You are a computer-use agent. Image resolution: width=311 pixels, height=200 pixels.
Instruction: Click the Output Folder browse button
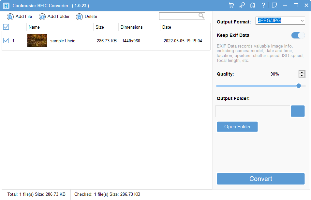(298, 111)
